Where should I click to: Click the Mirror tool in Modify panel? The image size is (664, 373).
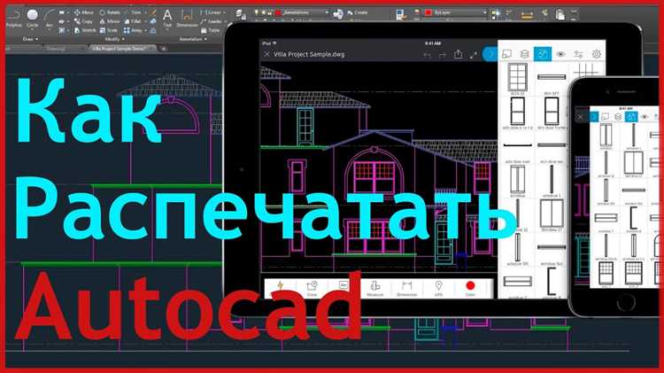tap(110, 21)
